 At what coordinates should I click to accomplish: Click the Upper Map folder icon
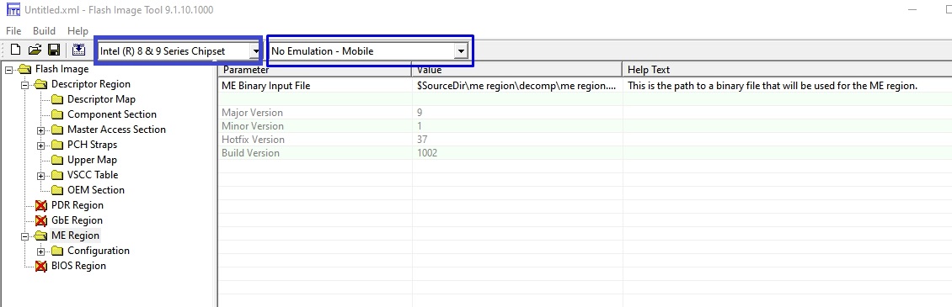(x=57, y=160)
